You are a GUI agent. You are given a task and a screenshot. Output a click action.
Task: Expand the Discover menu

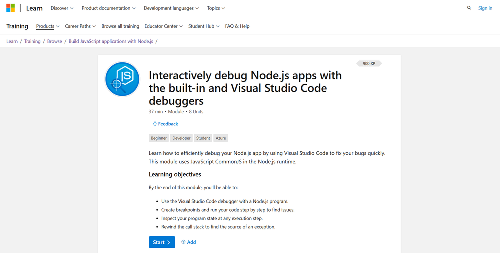click(62, 8)
